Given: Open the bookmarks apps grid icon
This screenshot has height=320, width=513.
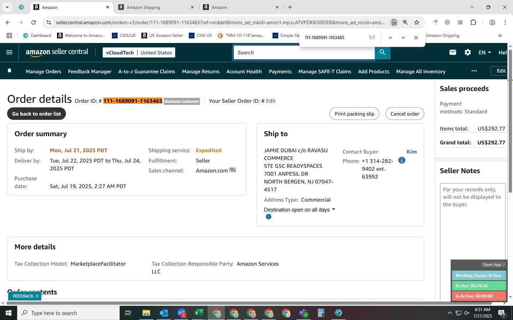Looking at the screenshot, I should pyautogui.click(x=9, y=36).
